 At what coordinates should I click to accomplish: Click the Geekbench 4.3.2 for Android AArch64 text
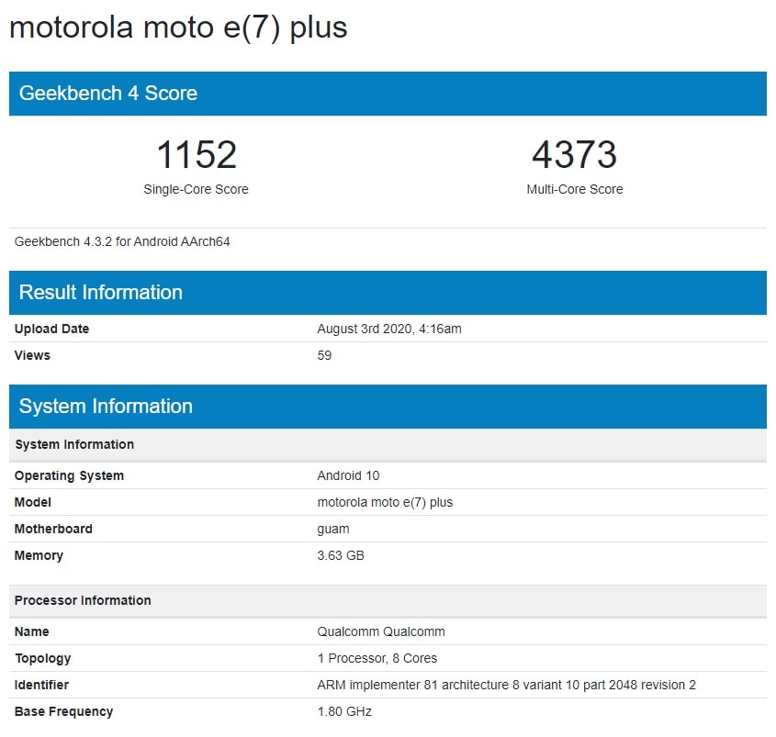(122, 242)
